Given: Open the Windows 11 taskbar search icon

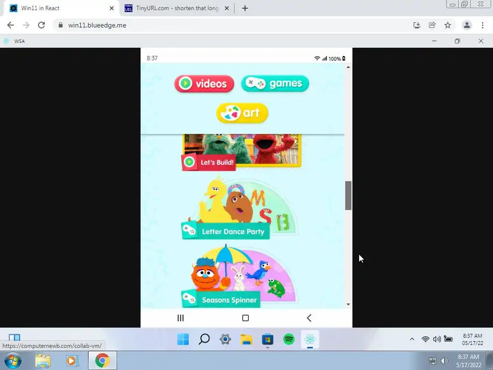Looking at the screenshot, I should coord(204,339).
